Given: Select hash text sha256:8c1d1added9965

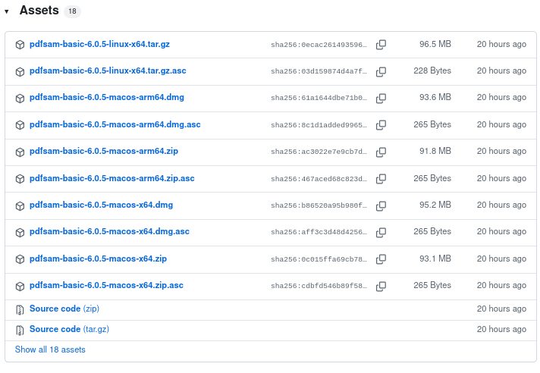Looking at the screenshot, I should 319,125.
